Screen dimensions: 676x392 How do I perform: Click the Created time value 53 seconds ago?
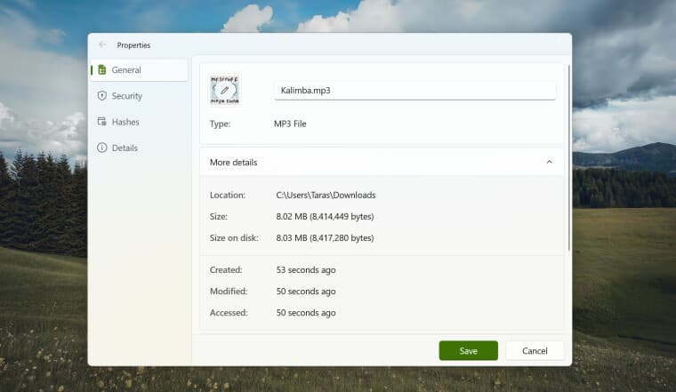[x=306, y=269]
